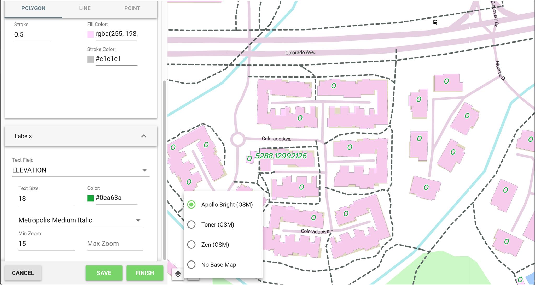Choose Zen (OSM) base map option
Image resolution: width=535 pixels, height=285 pixels.
[191, 245]
